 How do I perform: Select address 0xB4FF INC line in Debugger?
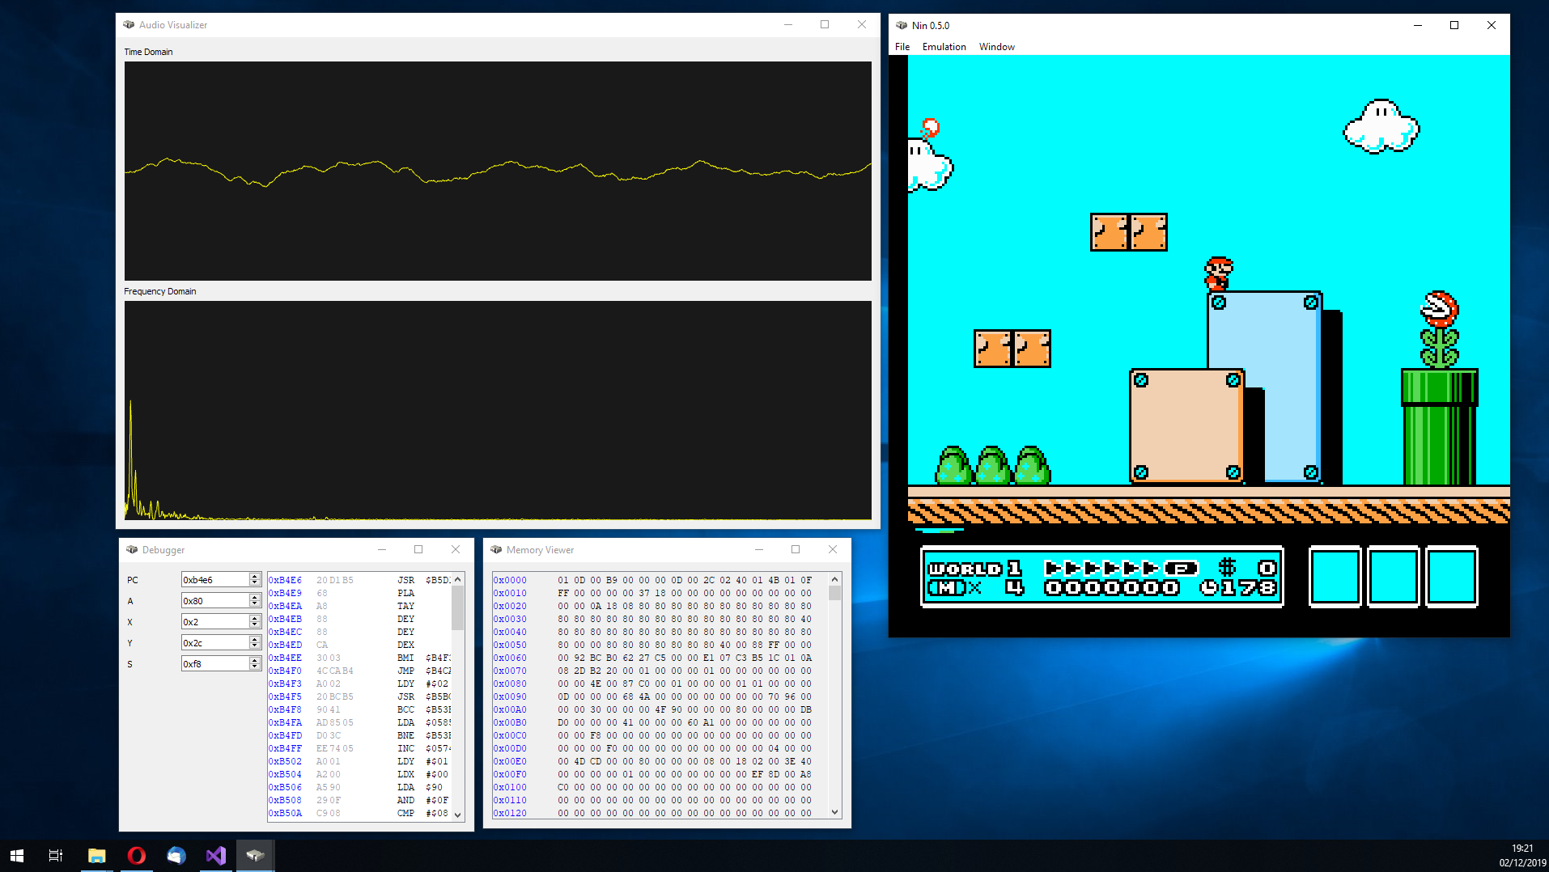(359, 748)
